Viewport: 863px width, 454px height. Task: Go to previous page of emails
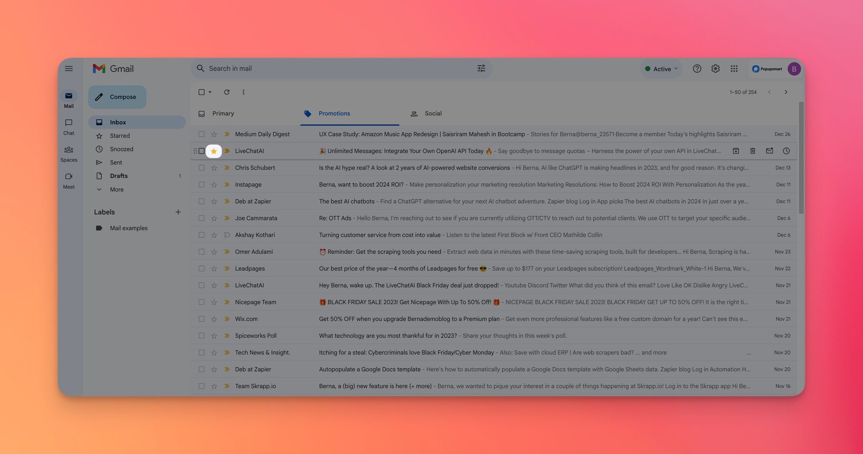pos(769,92)
